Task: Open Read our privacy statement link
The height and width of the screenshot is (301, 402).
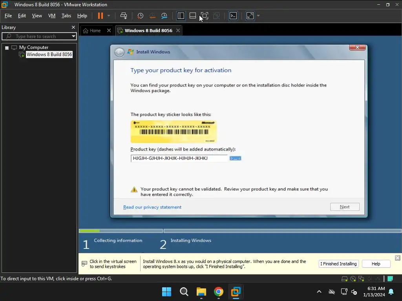Action: coord(152,207)
